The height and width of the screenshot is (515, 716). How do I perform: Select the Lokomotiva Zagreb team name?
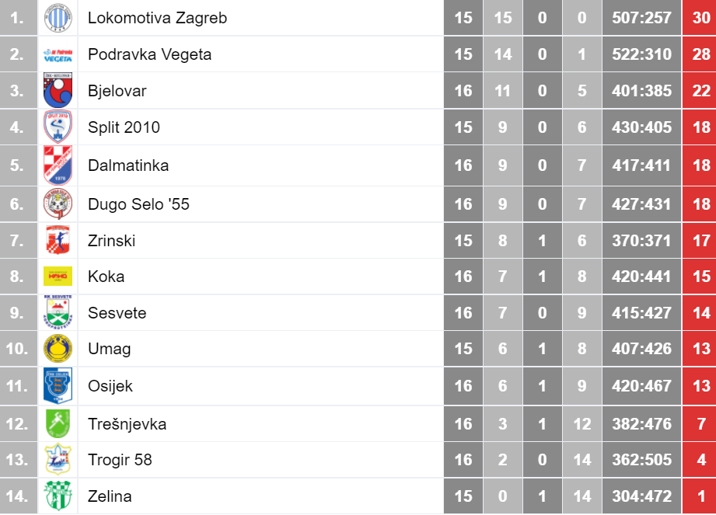click(157, 18)
